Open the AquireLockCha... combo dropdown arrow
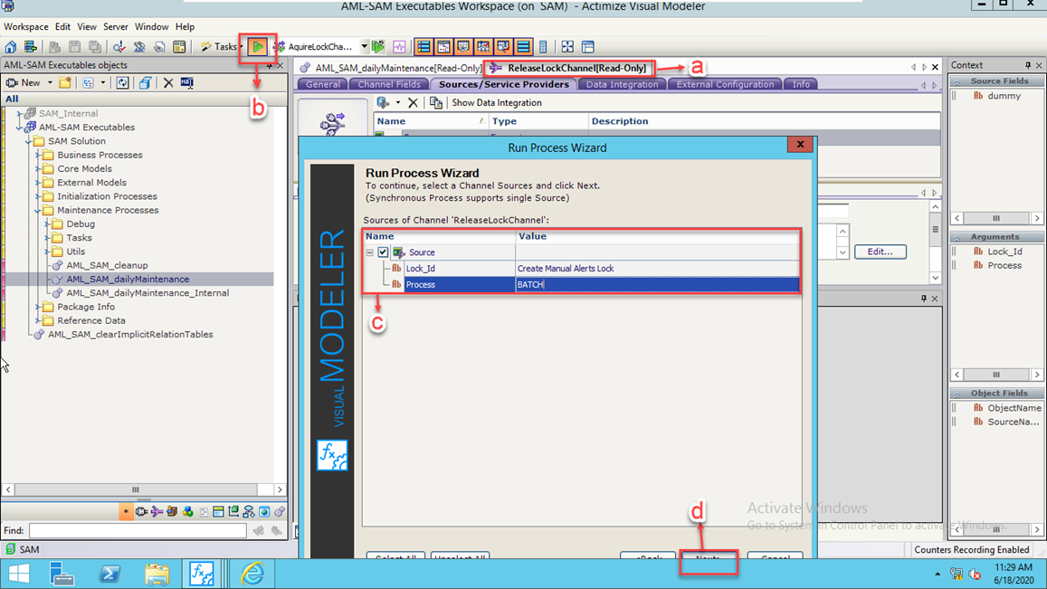1047x589 pixels. click(364, 47)
